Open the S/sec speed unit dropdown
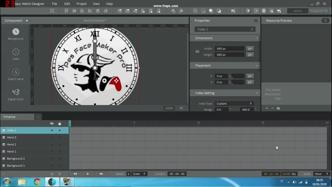The width and height of the screenshot is (332, 187). [140, 174]
